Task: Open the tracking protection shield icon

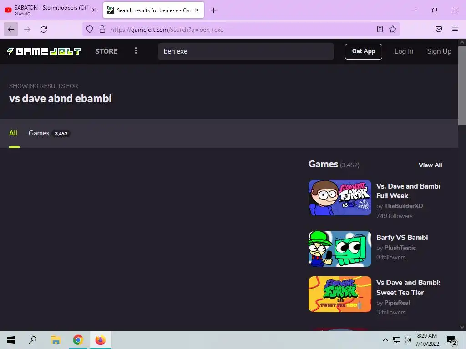Action: (x=90, y=29)
